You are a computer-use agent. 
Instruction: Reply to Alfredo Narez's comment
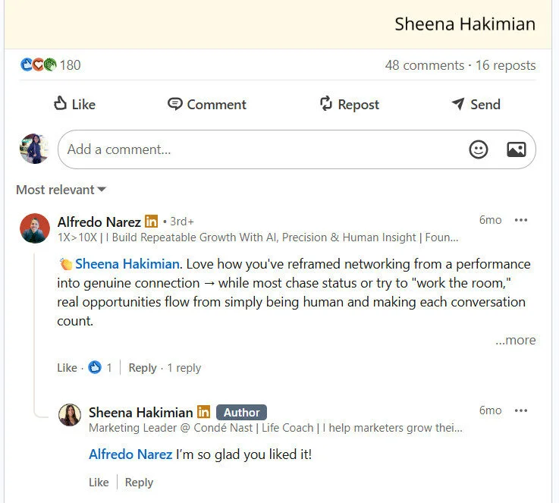(x=143, y=367)
